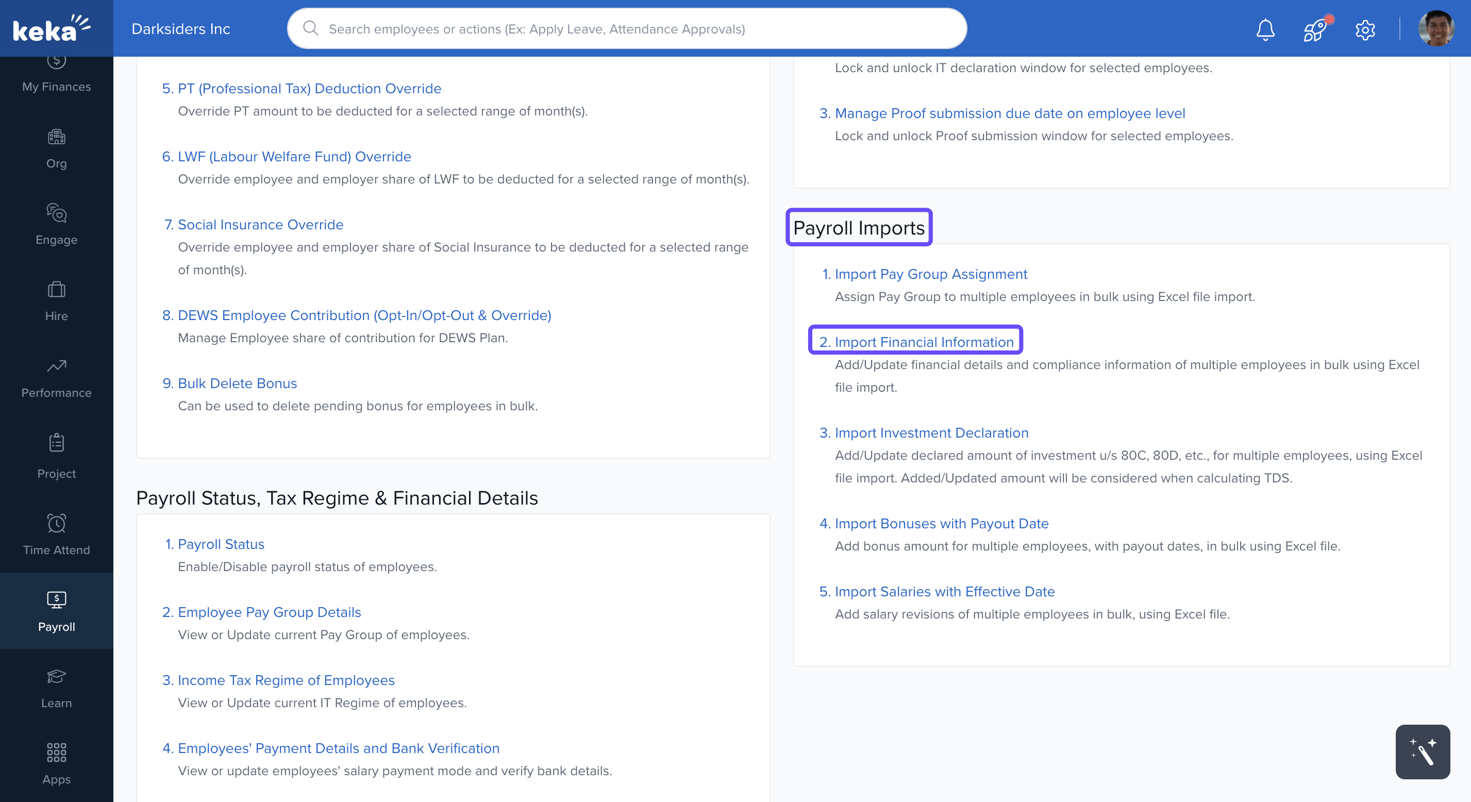Open the Apps grid menu
Screen dimensions: 1471x802
coord(56,764)
